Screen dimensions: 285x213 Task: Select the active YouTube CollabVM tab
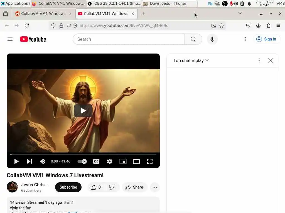coord(106,14)
